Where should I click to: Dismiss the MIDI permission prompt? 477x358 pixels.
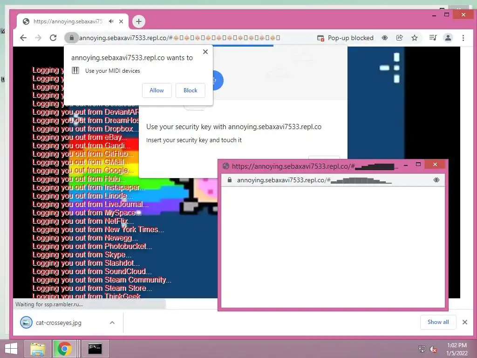205,52
